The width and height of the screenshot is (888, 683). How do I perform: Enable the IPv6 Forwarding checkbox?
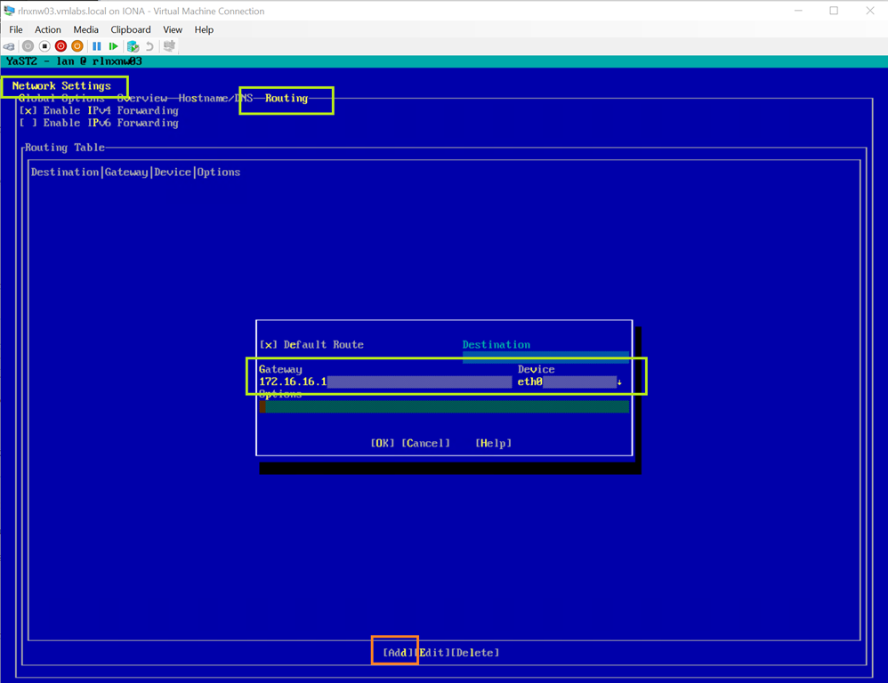pos(28,124)
